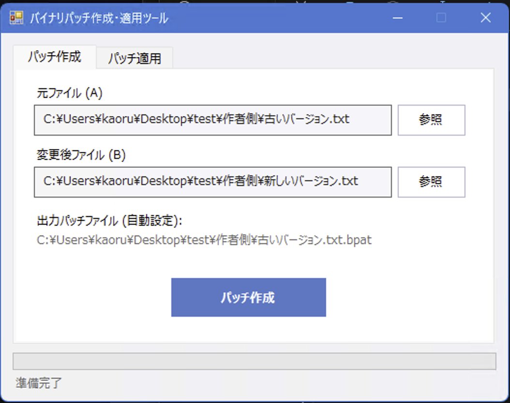Click 参照 next to 元ファイル (A)

coord(431,120)
